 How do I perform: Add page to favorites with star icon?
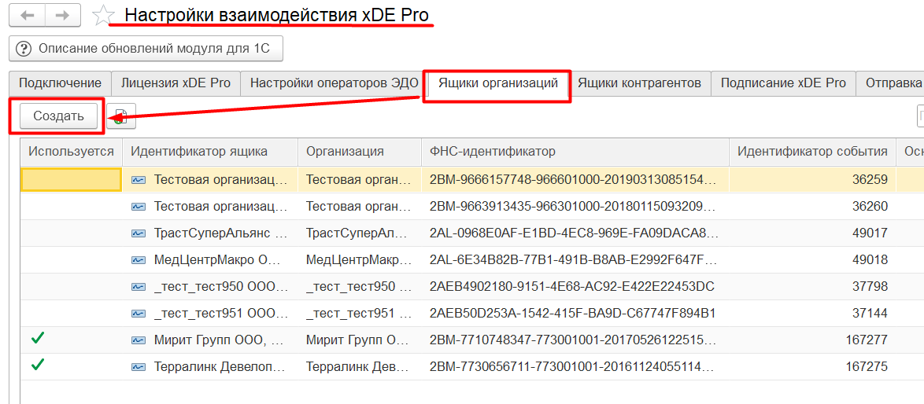click(102, 15)
